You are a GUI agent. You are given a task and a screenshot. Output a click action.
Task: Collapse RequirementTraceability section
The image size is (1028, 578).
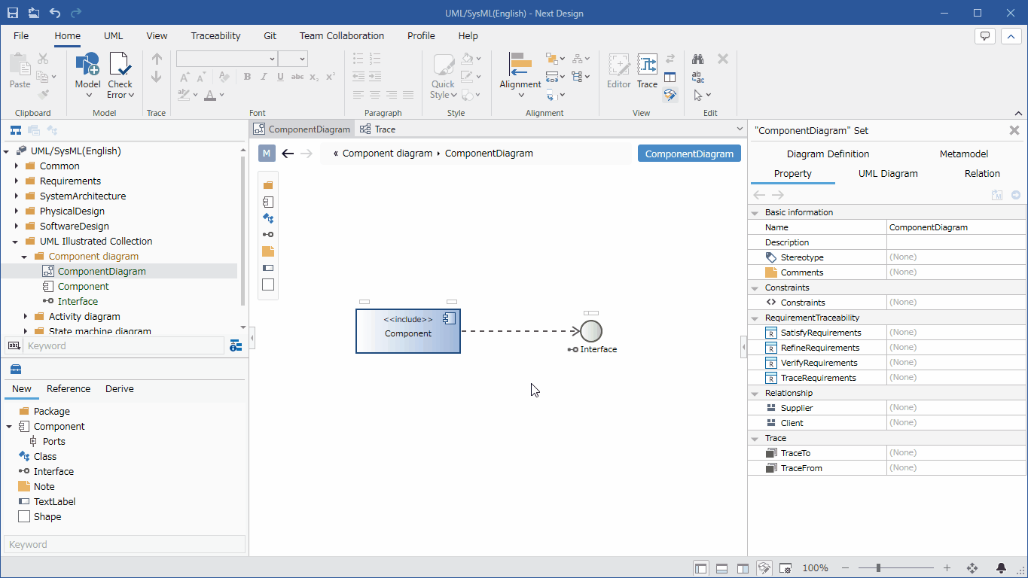pyautogui.click(x=755, y=318)
